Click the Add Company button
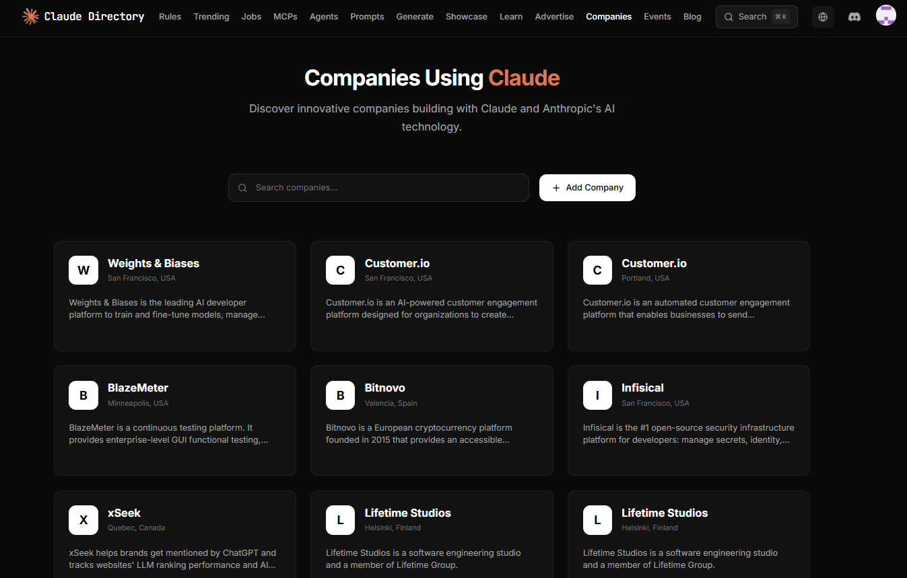This screenshot has height=578, width=907. (x=587, y=188)
